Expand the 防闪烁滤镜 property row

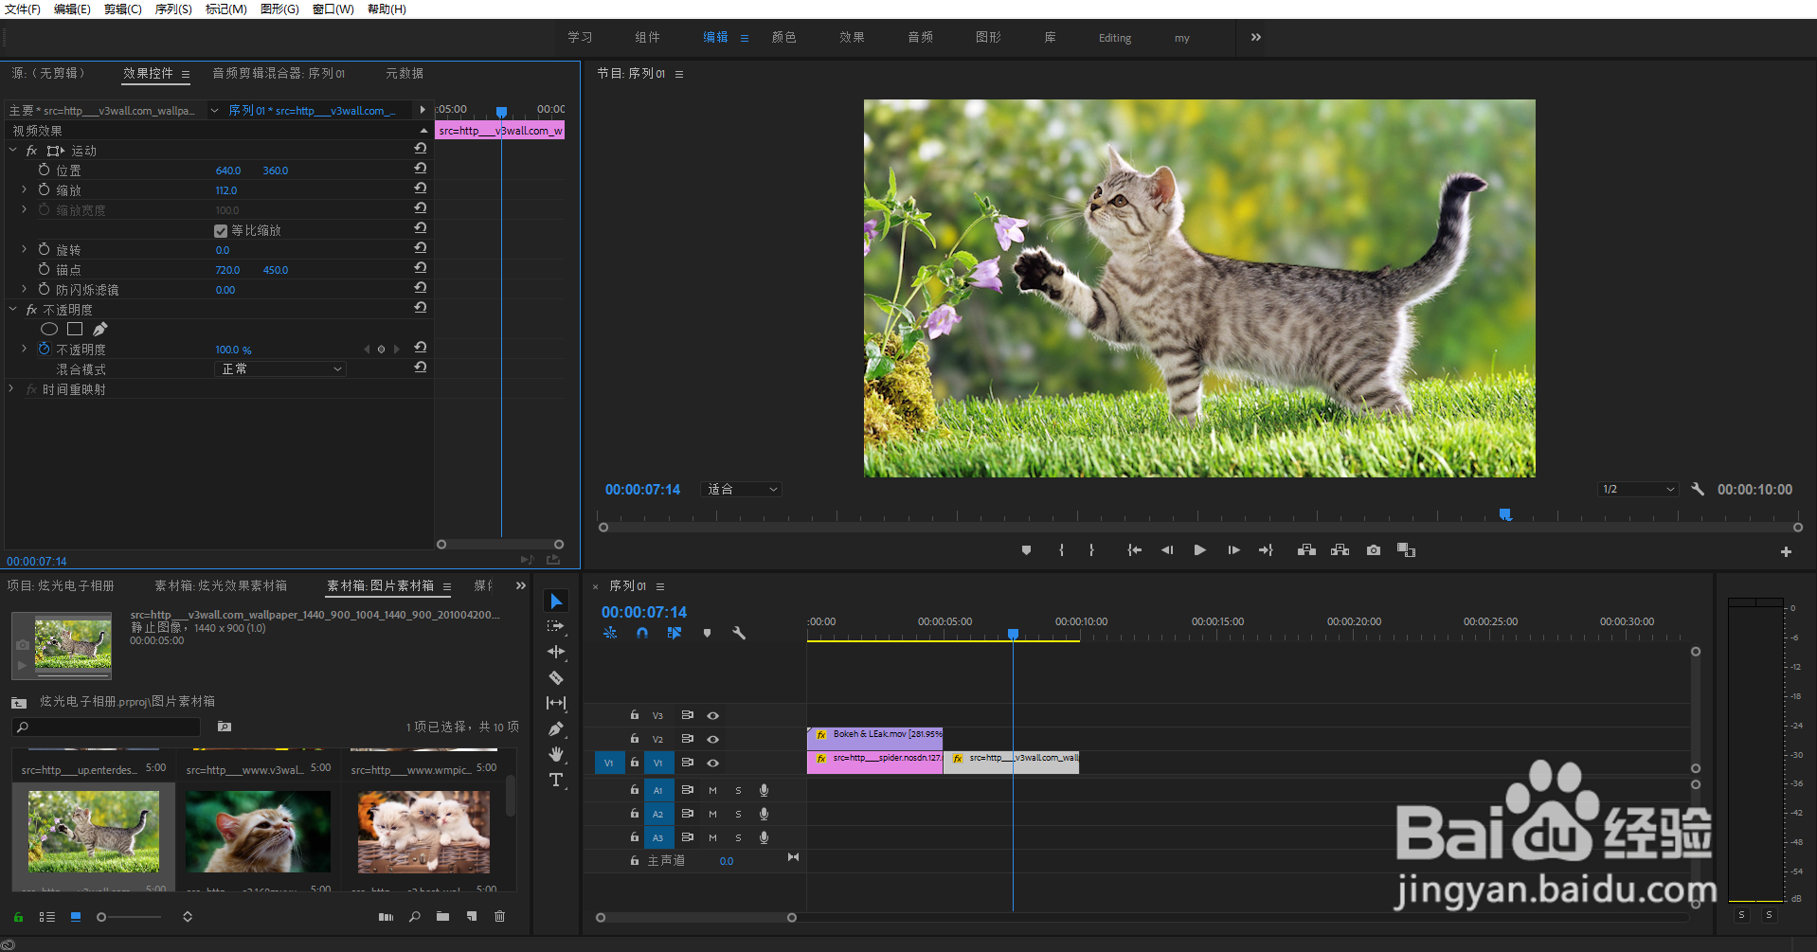(25, 289)
